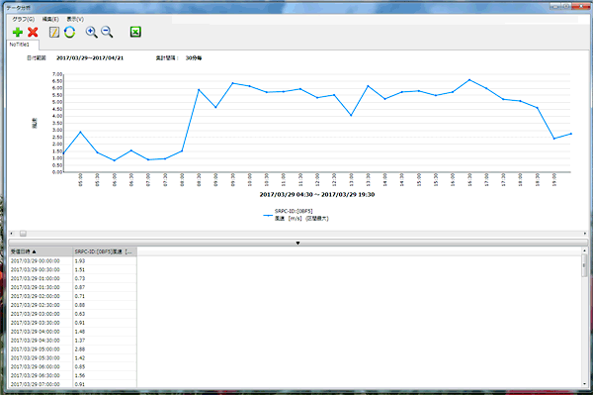Open the 表示(V) menu
The height and width of the screenshot is (395, 593).
[x=75, y=19]
